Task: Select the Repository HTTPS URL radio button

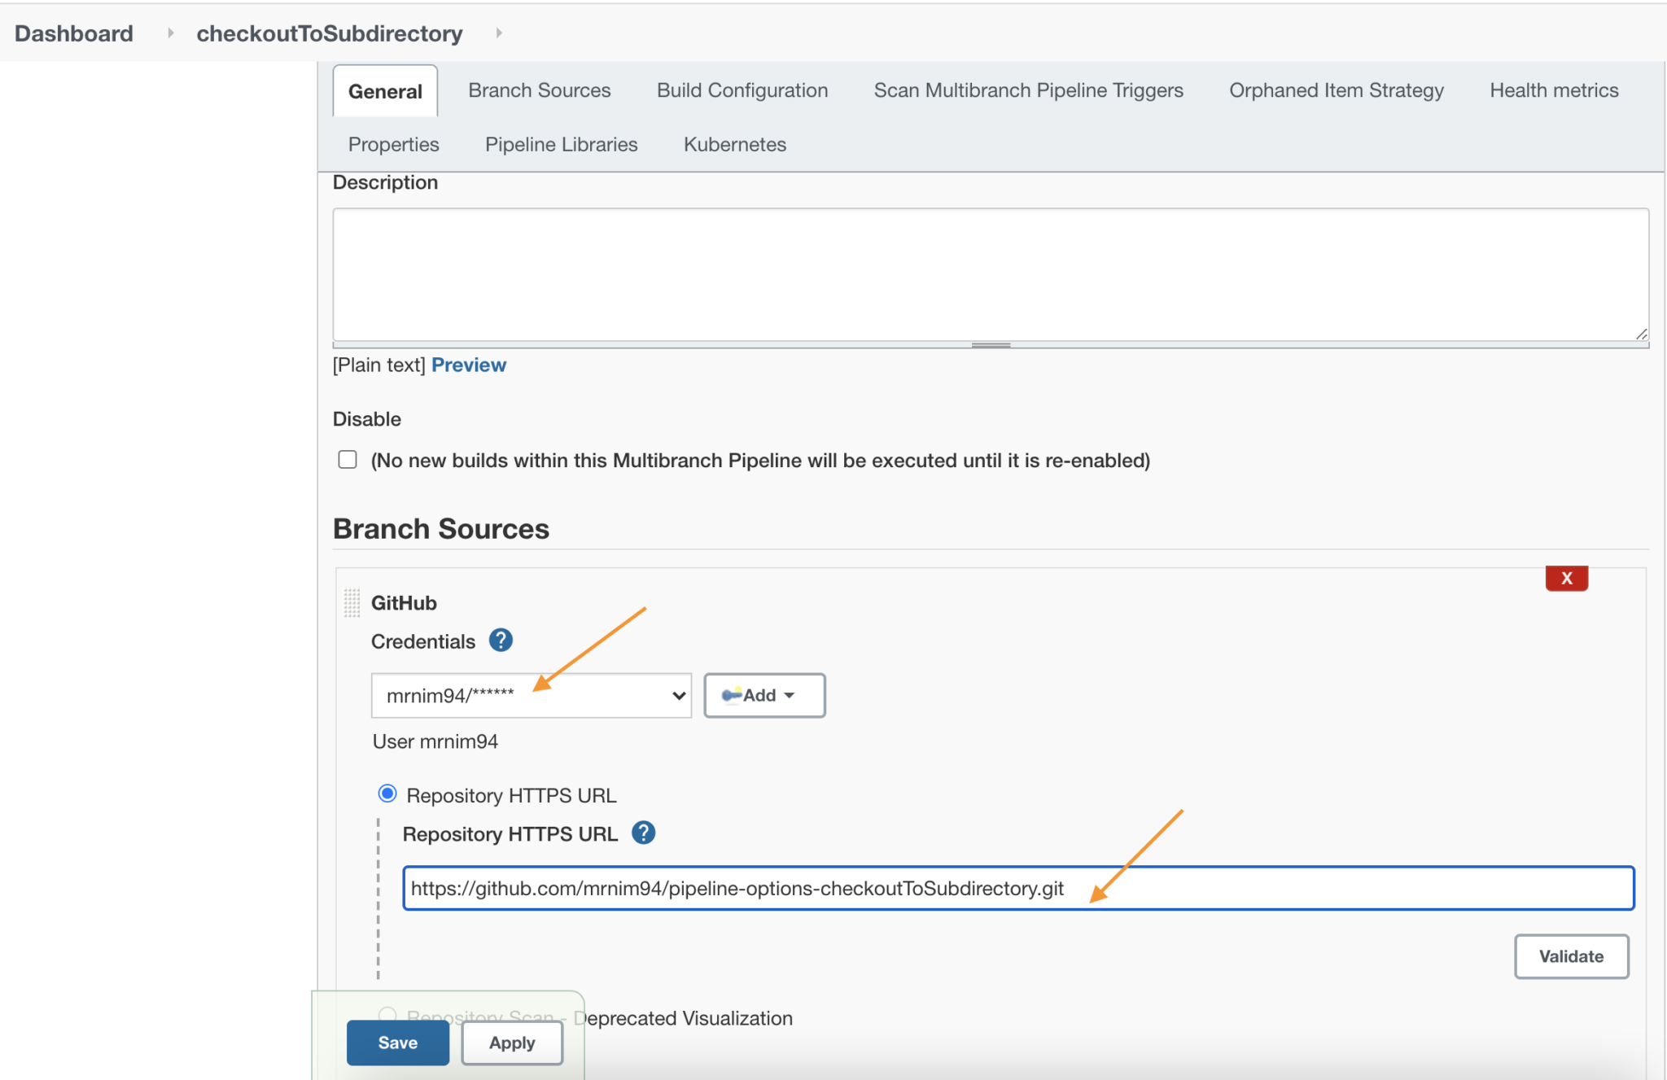Action: (387, 794)
